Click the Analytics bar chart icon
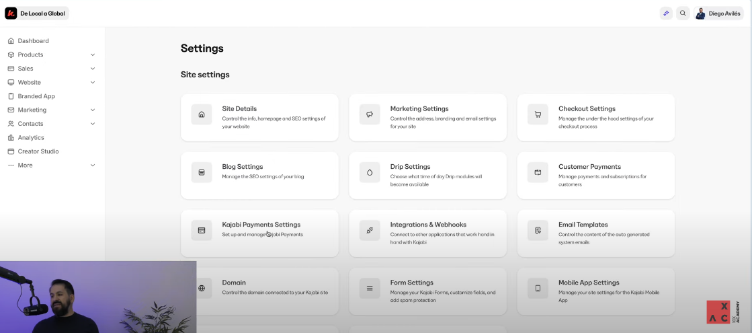This screenshot has height=333, width=752. [11, 138]
